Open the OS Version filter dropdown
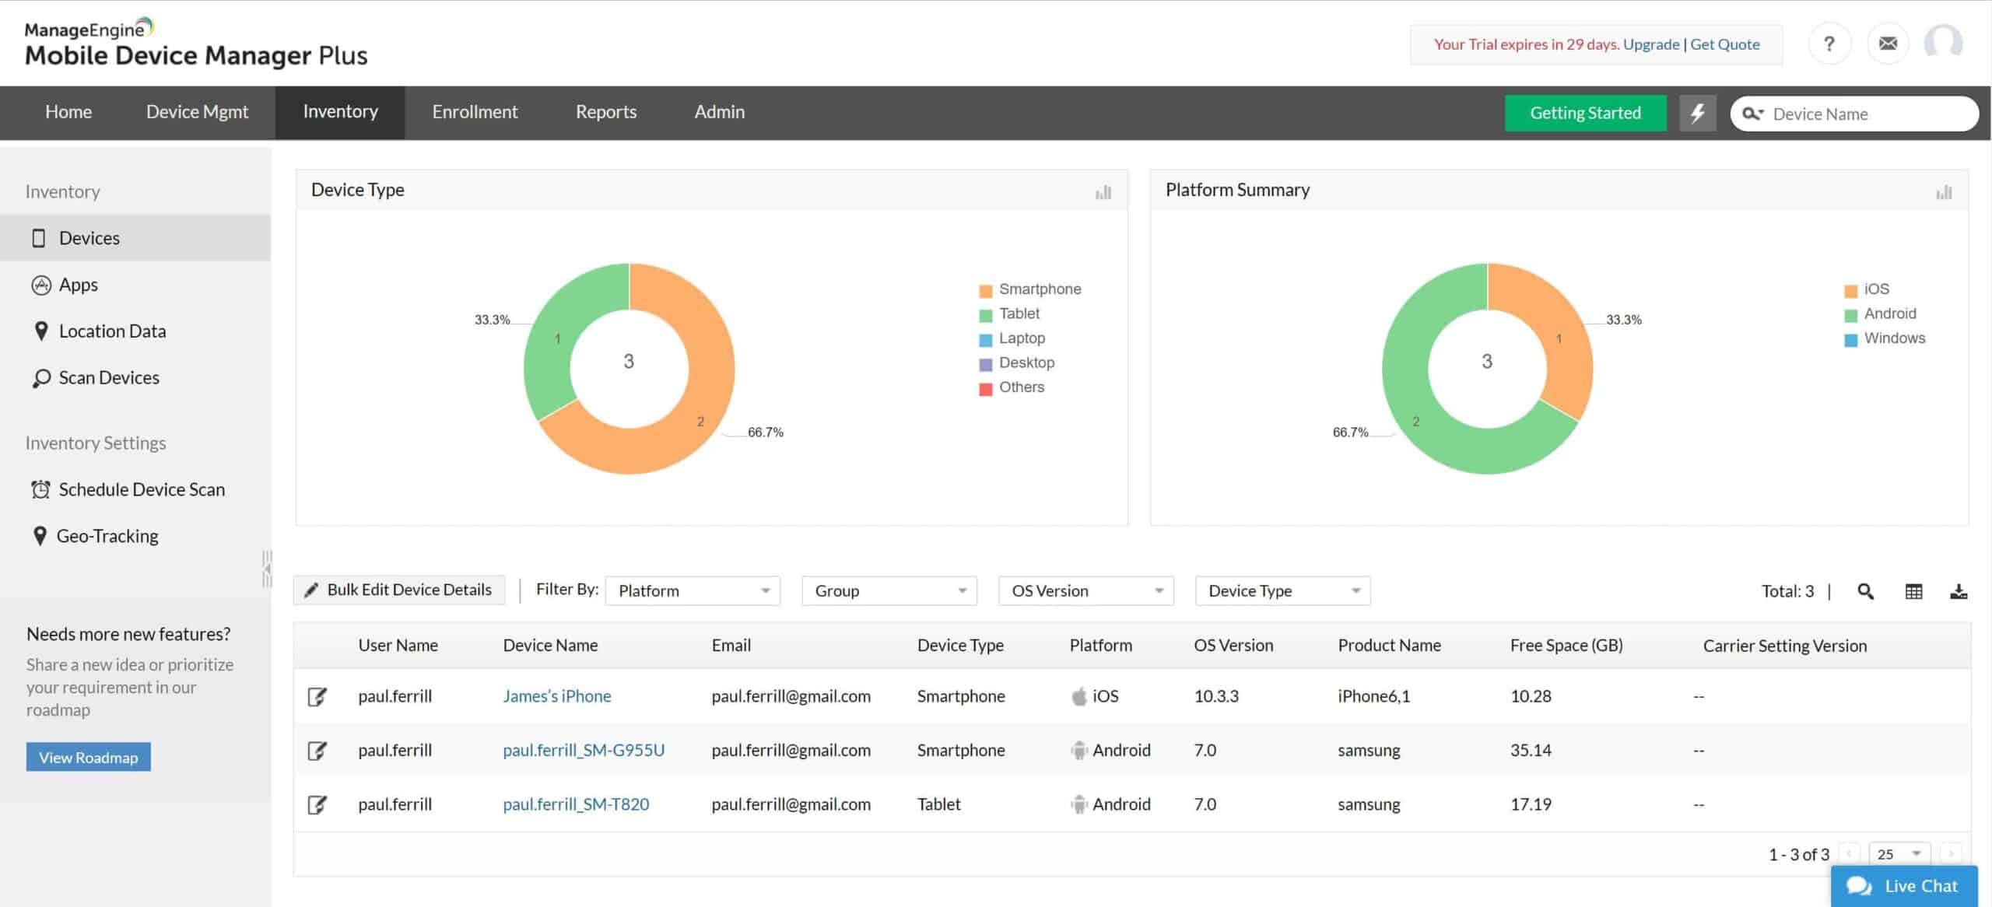This screenshot has height=907, width=1992. click(x=1086, y=591)
